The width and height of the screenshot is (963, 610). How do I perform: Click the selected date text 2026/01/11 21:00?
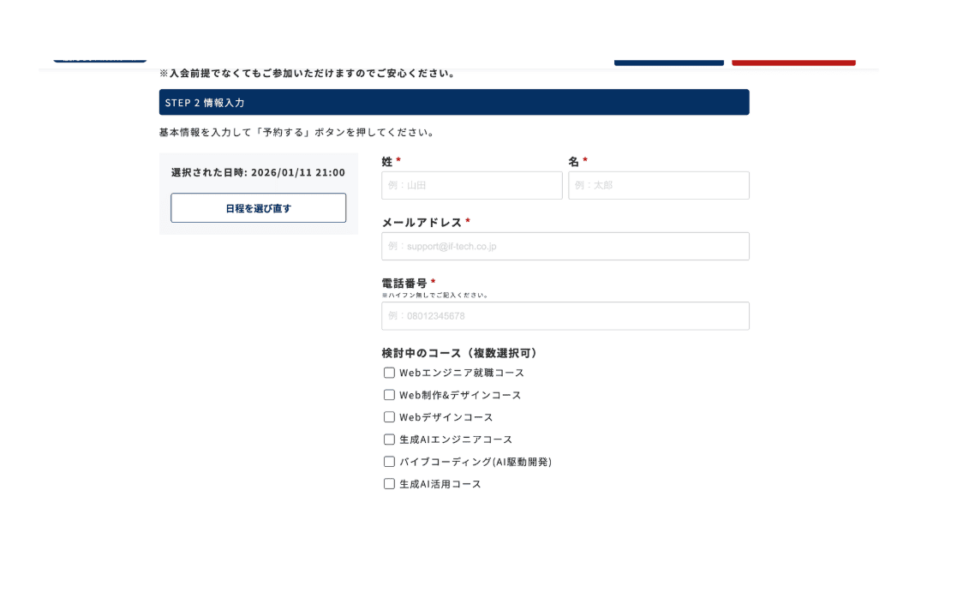coord(297,172)
